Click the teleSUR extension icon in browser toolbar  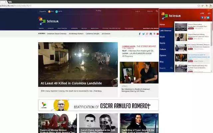[211, 6]
